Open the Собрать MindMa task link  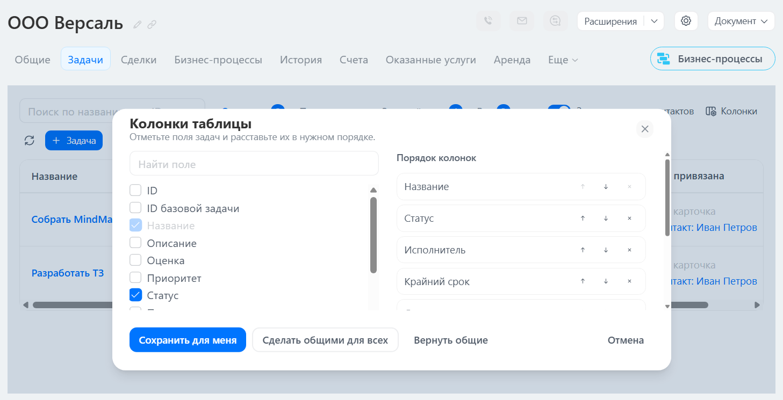[x=71, y=219]
